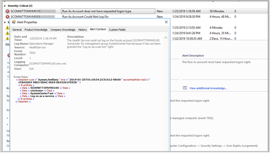Click the 1/25/2019 1:18:34 AM date value

coord(43,38)
